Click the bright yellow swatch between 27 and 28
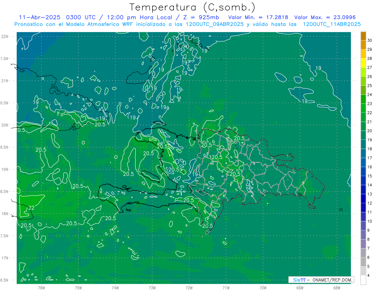The height and width of the screenshot is (292, 378). click(x=363, y=63)
